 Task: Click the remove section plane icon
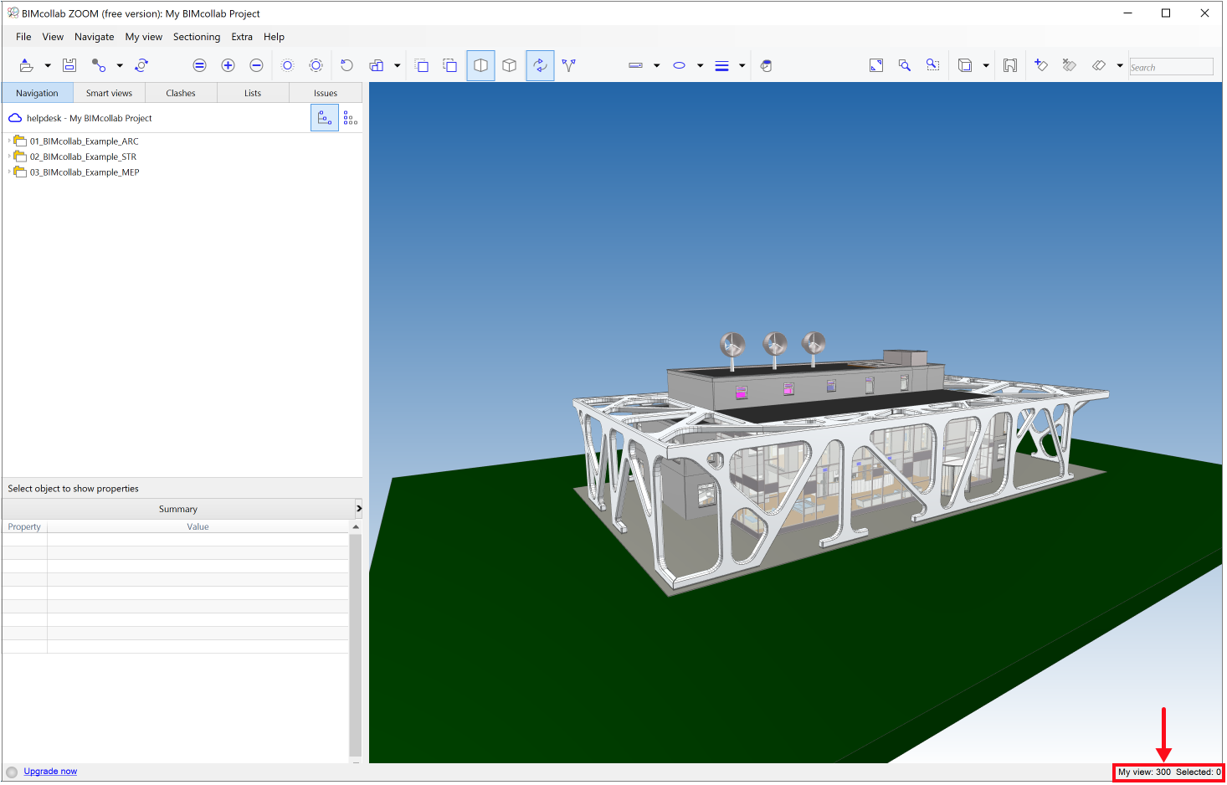pos(1069,65)
